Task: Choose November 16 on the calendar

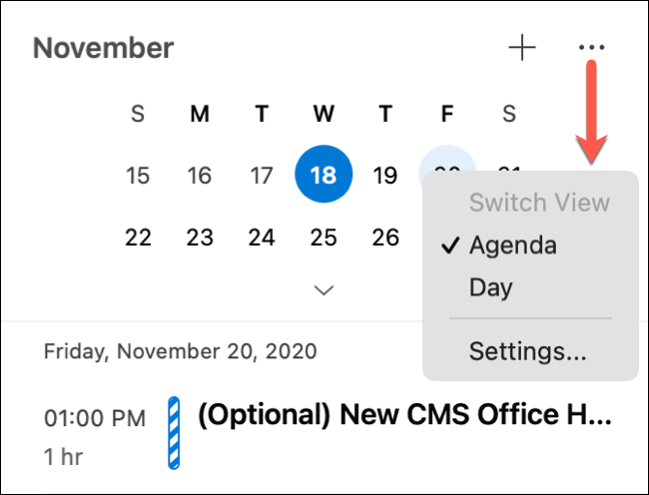Action: pos(200,176)
